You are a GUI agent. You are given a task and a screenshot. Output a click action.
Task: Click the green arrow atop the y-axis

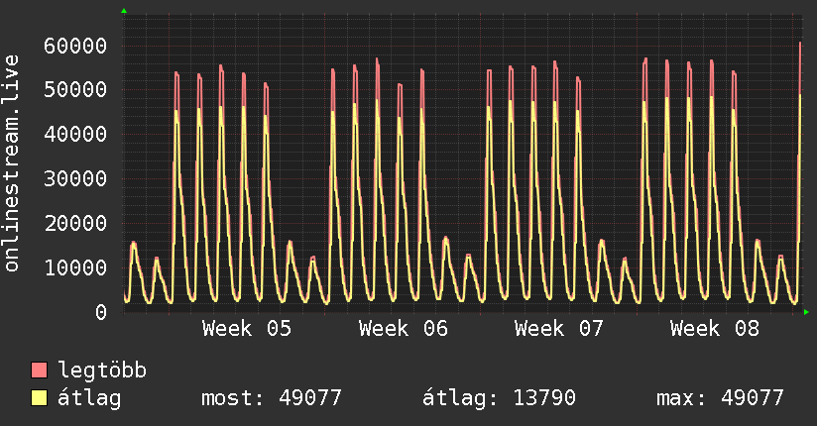[x=124, y=11]
